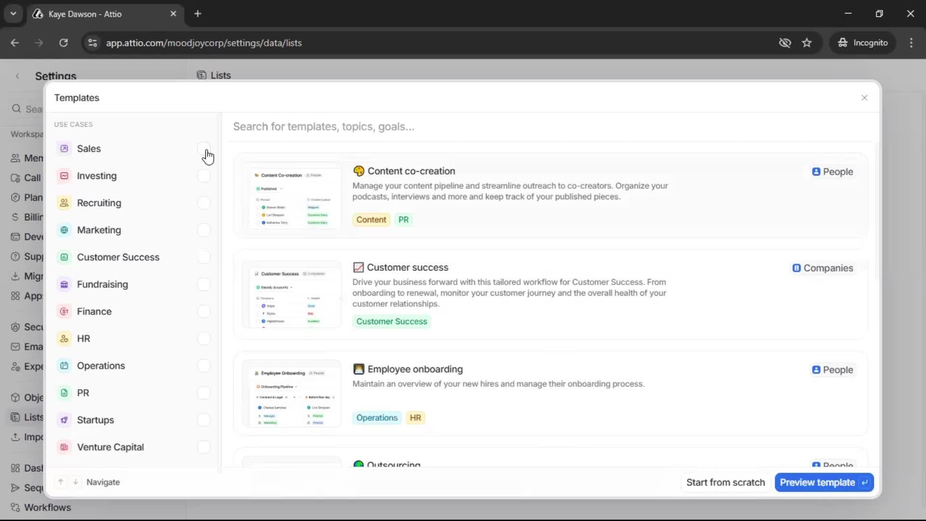Viewport: 926px width, 521px height.
Task: Enable the HR use case filter
Action: (203, 338)
